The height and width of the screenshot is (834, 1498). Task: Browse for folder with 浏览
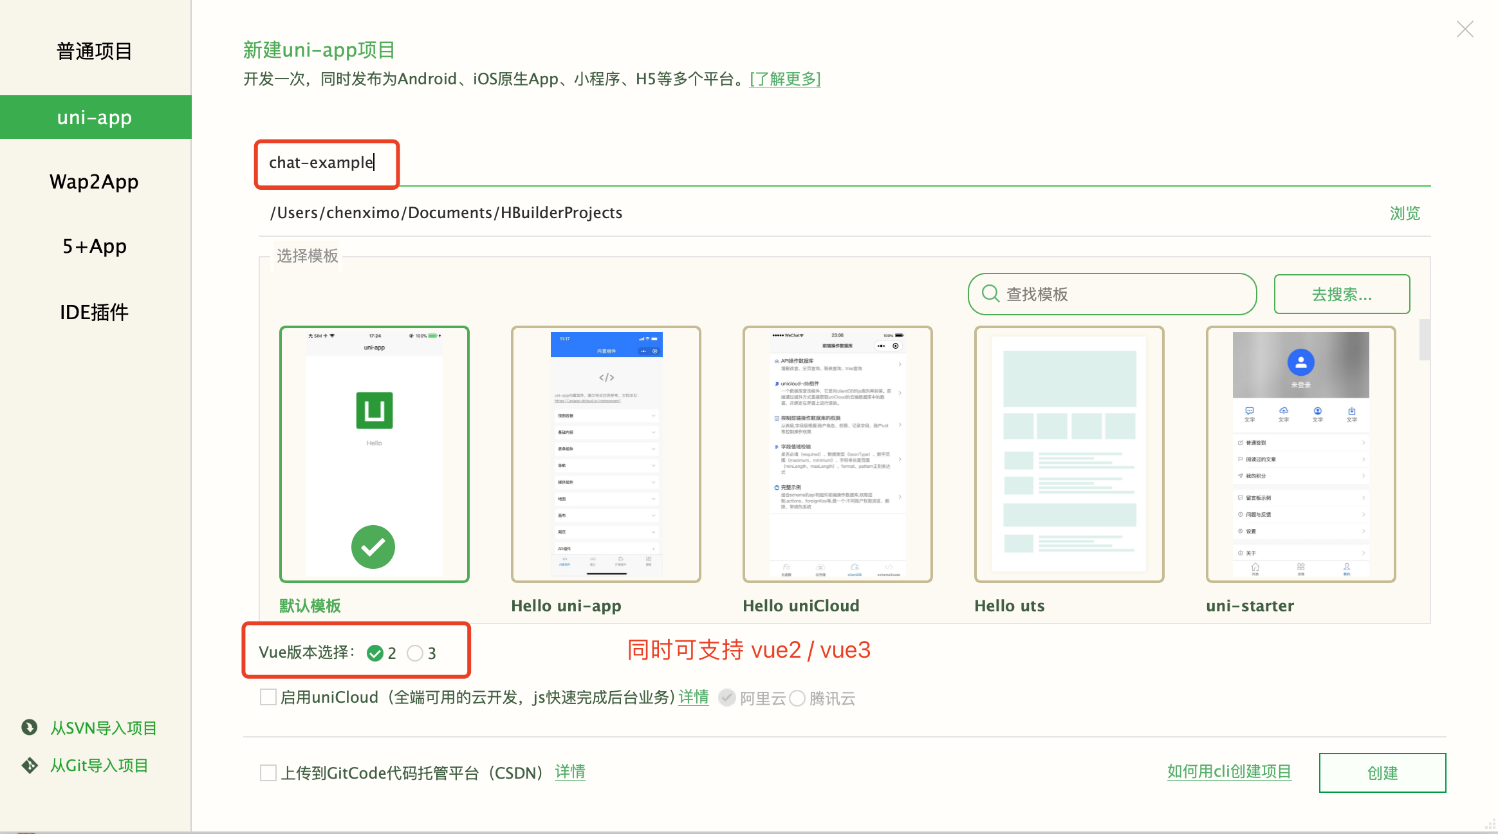1405,213
